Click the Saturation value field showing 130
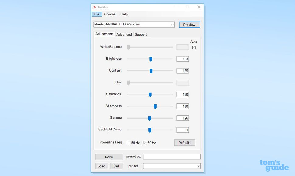Screen dimensions: 295x176 point(182,94)
